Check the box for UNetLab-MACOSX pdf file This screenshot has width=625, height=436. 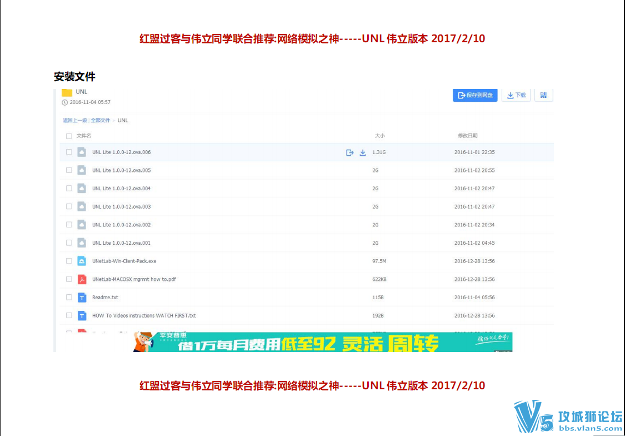point(69,279)
